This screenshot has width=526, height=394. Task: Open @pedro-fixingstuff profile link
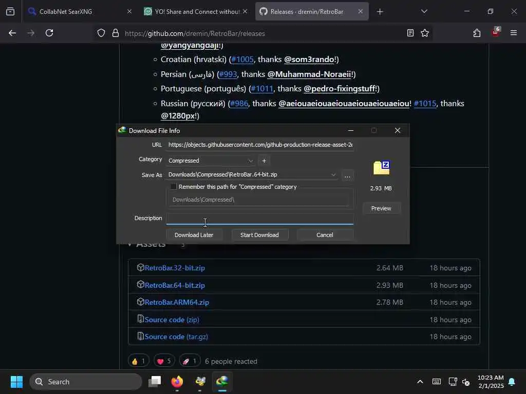tap(339, 88)
